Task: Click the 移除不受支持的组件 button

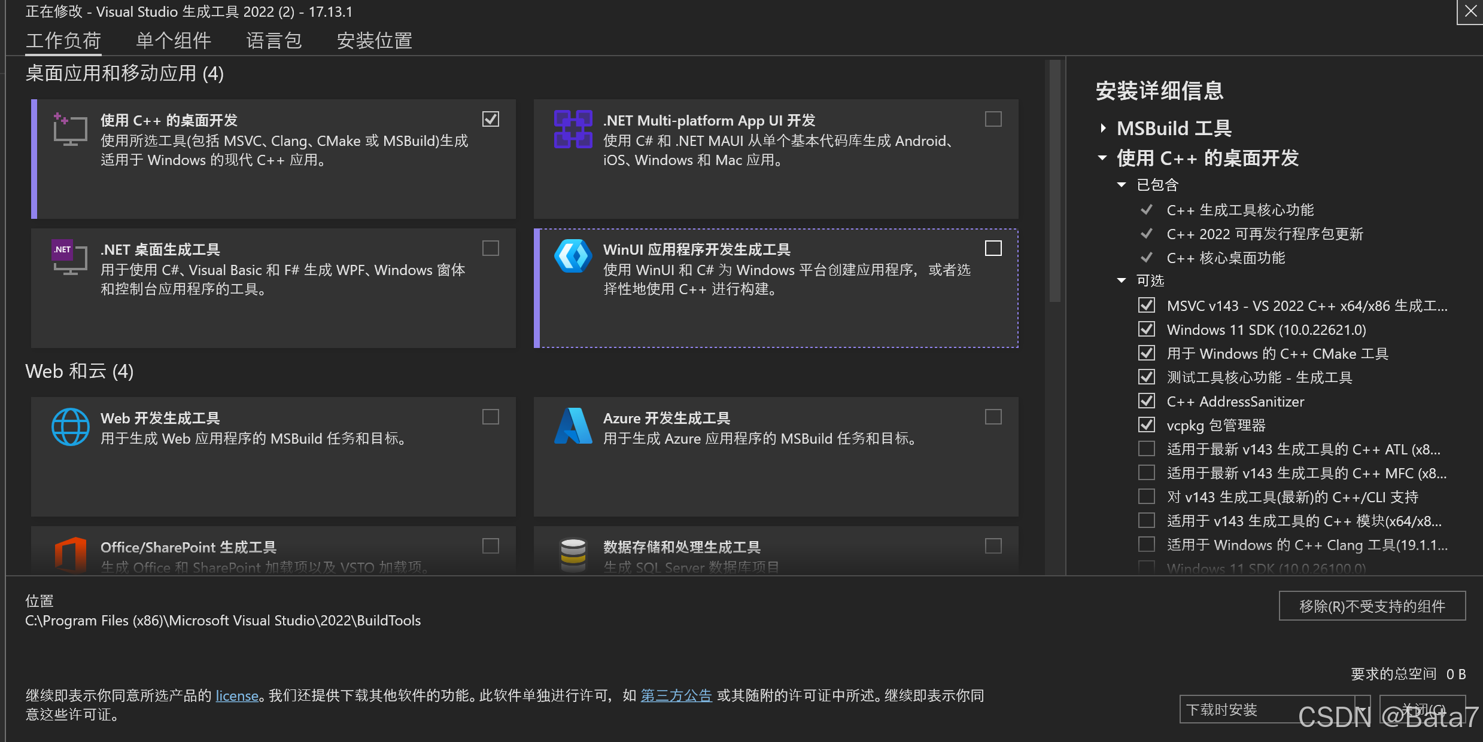Action: pyautogui.click(x=1372, y=606)
